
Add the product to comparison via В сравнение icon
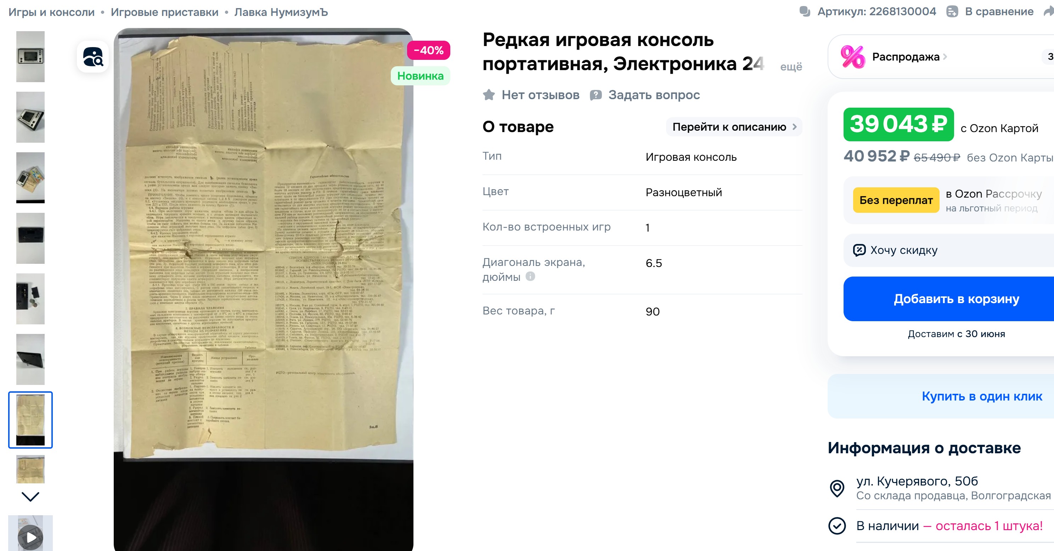[952, 11]
